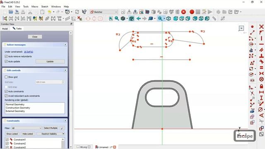Click the 16 DoF(s) link
The height and width of the screenshot is (149, 265).
29,52
